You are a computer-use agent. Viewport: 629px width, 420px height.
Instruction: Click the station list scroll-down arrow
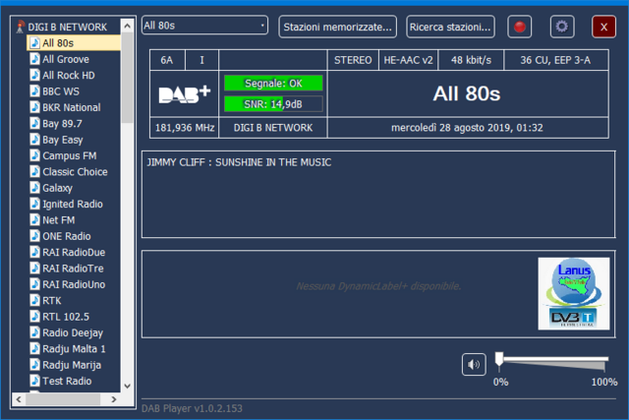(127, 386)
